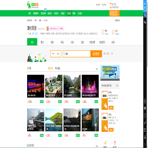Select the green highlighted home tab under Zhangzhou

[32, 42]
